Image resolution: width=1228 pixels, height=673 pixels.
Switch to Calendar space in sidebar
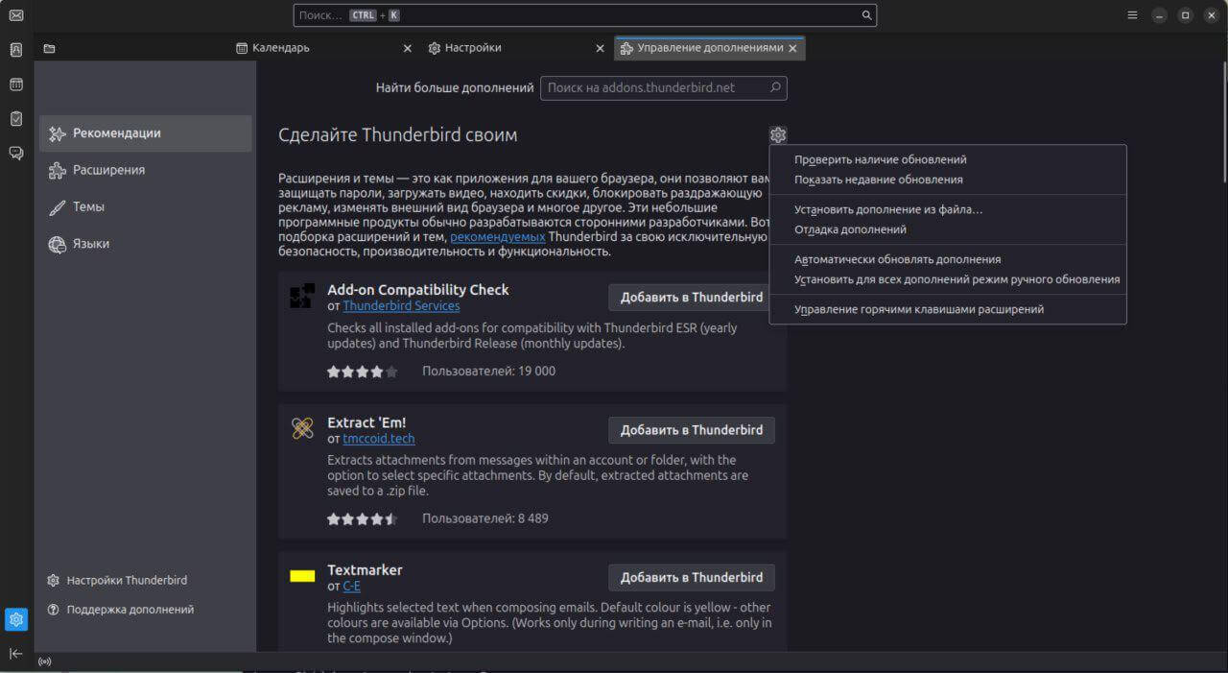[16, 84]
